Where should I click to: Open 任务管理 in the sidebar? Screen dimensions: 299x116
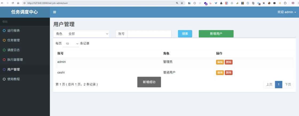coord(13,40)
